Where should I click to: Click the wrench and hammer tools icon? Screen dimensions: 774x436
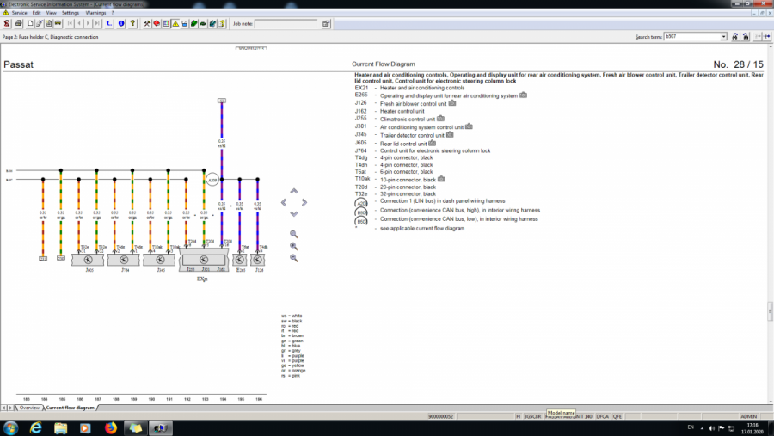point(148,24)
